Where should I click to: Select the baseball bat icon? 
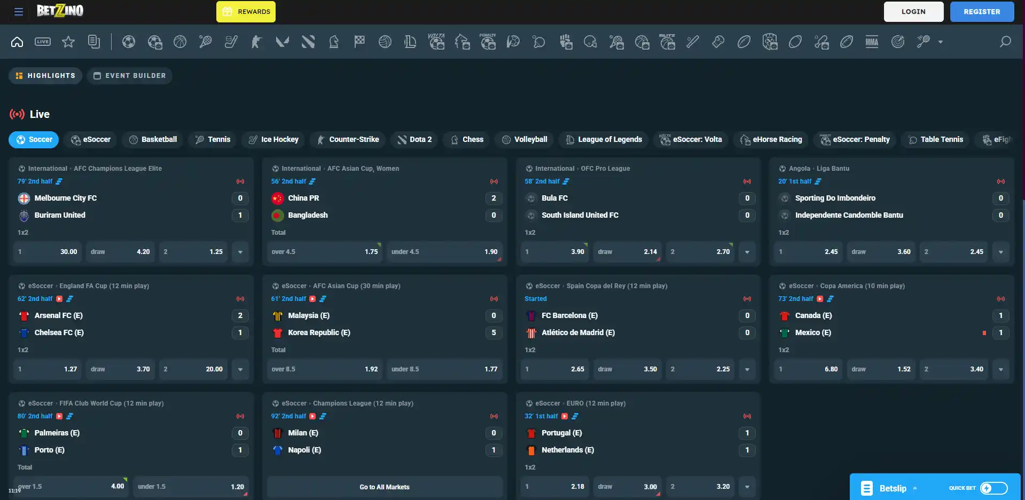tap(693, 42)
